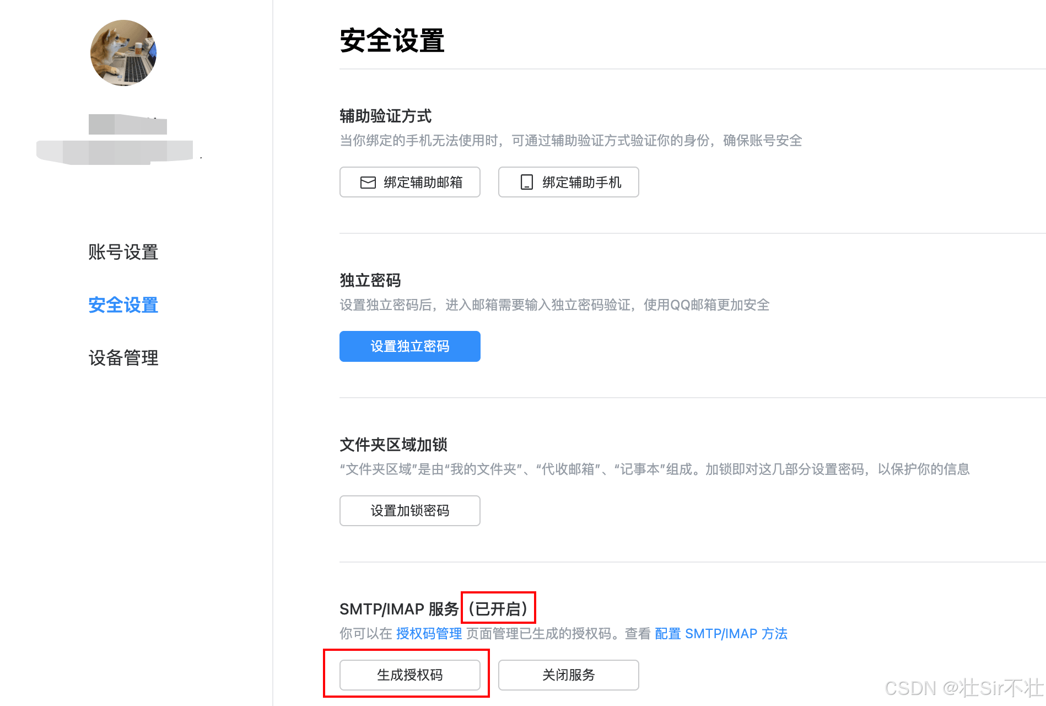Click the phone icon for binding auxiliary phone
Screen dimensions: 1046x706
point(527,183)
